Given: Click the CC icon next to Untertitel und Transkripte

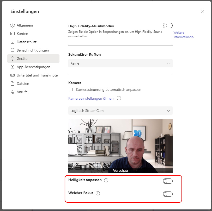Looking at the screenshot, I should coord(13,75).
